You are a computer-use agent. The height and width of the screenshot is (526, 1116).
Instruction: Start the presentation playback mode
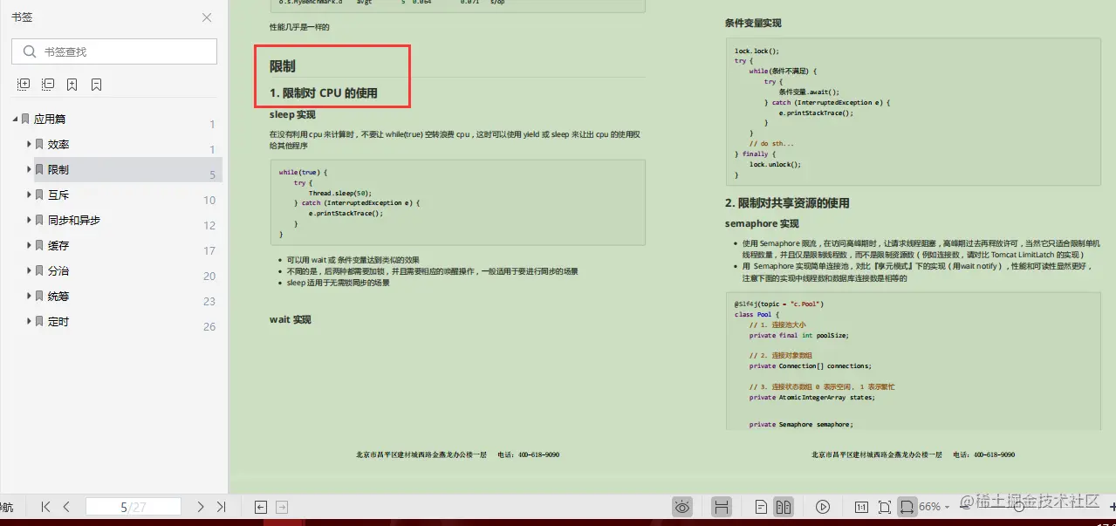point(823,506)
